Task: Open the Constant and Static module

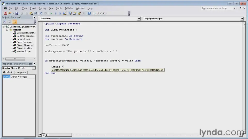Action: [26, 33]
